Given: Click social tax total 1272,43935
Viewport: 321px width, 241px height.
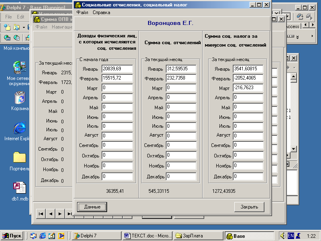Looking at the screenshot, I should (x=224, y=191).
